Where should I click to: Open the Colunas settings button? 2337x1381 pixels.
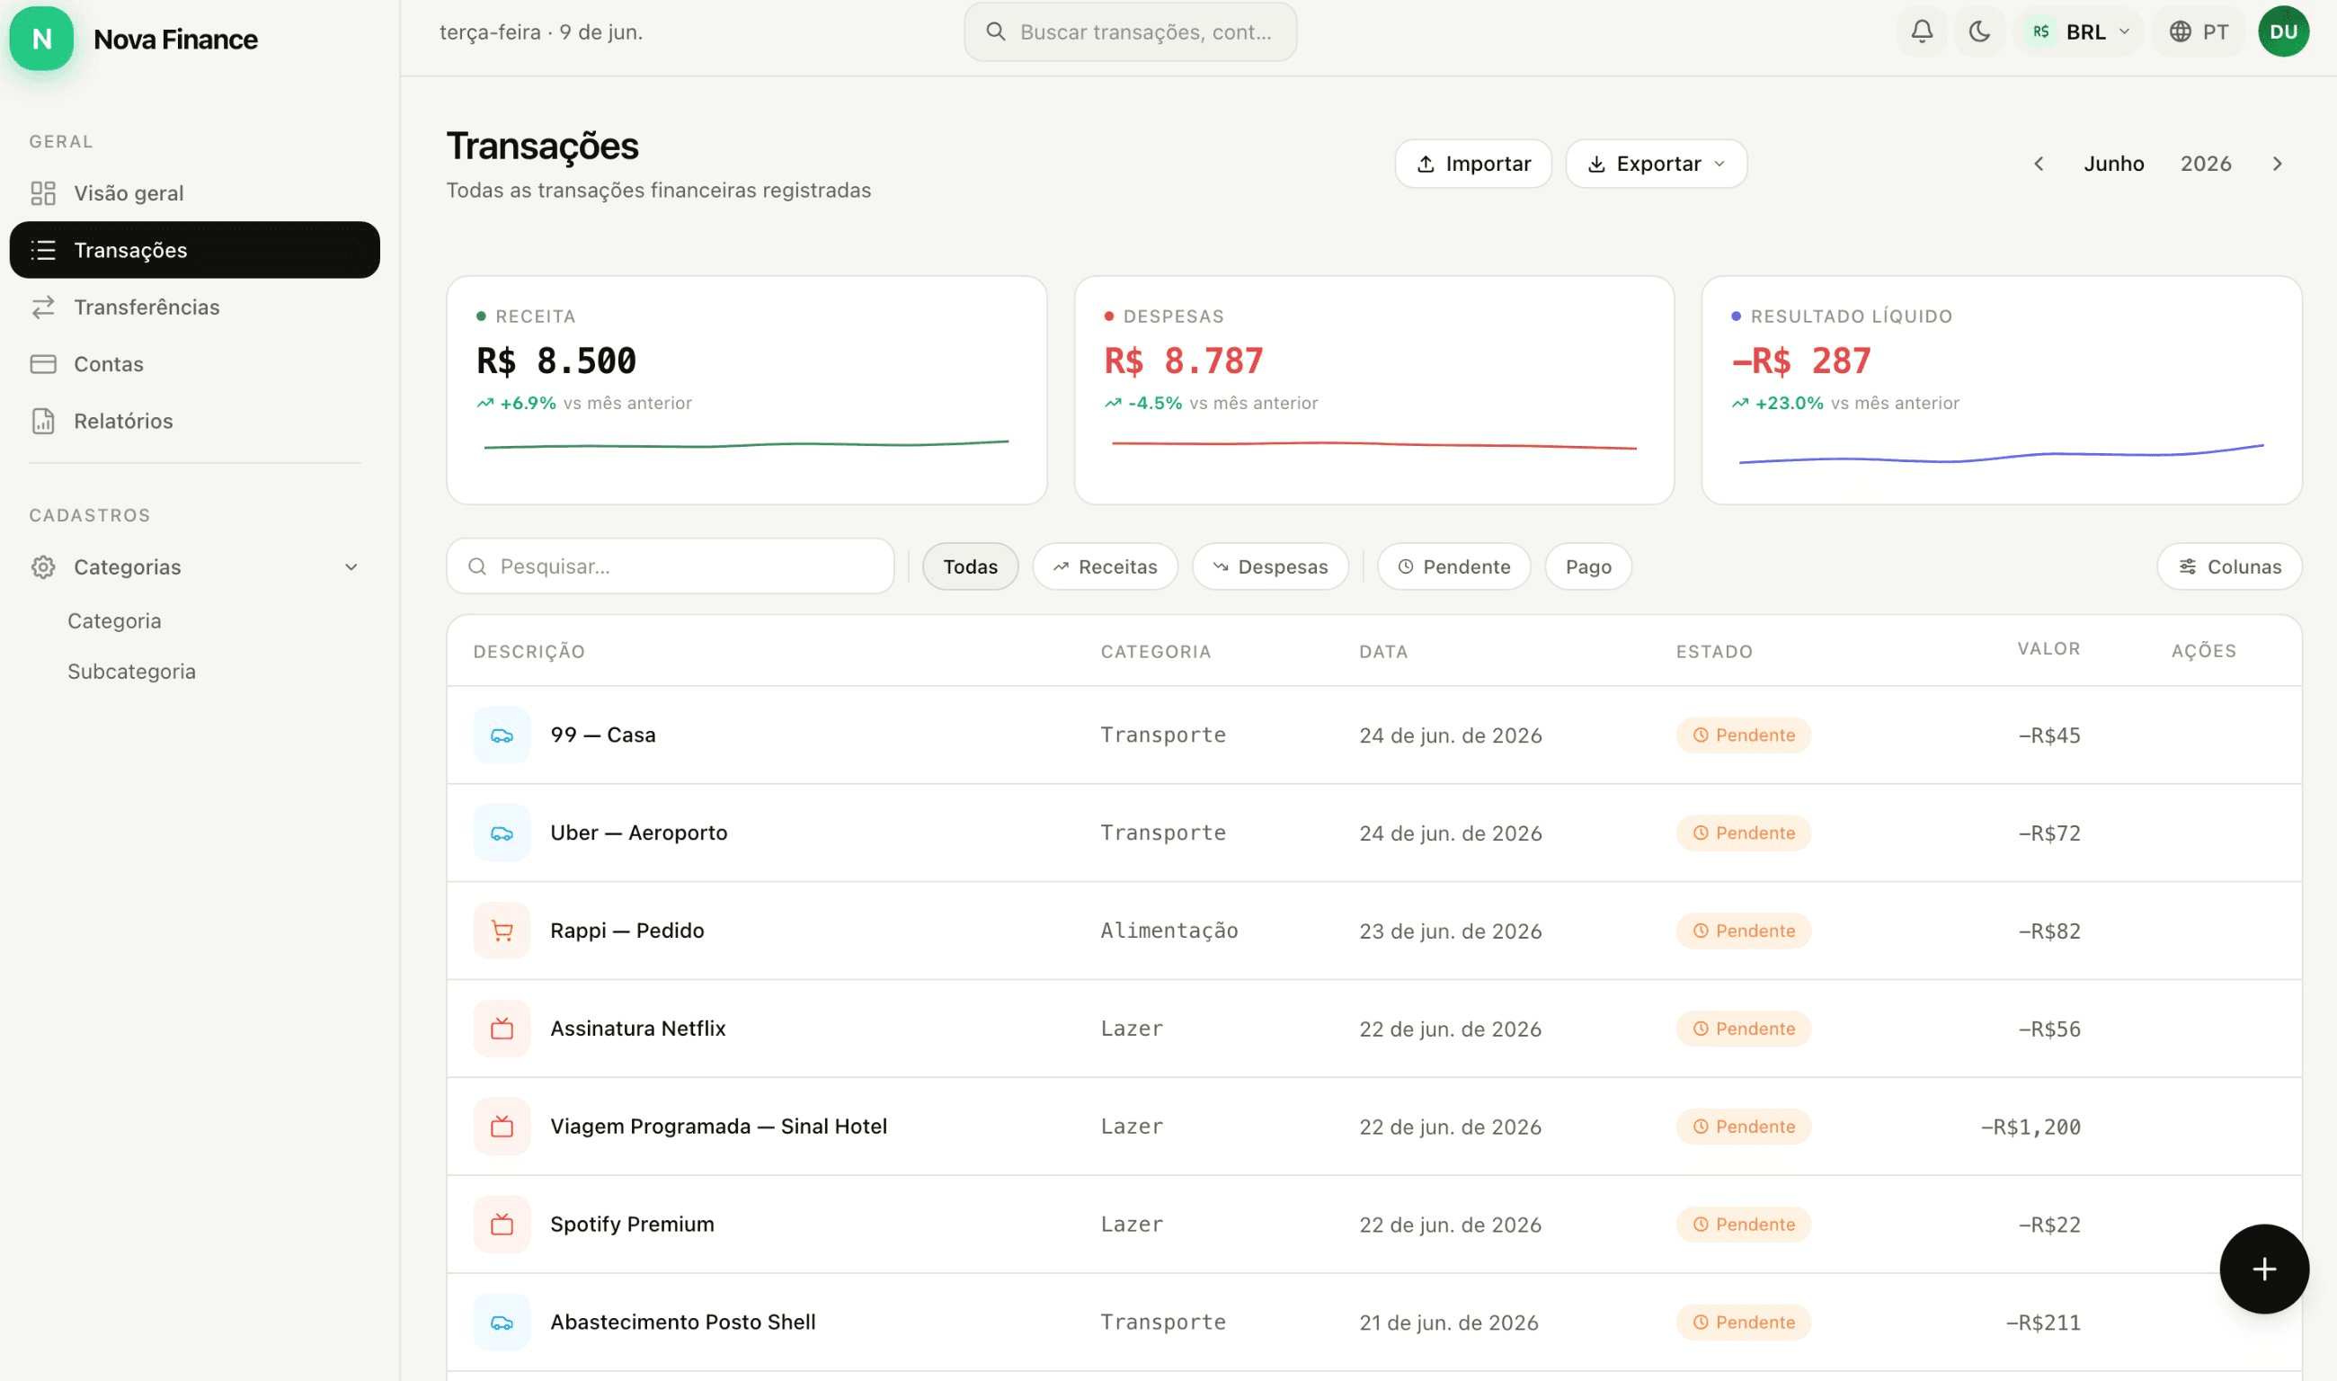2228,566
